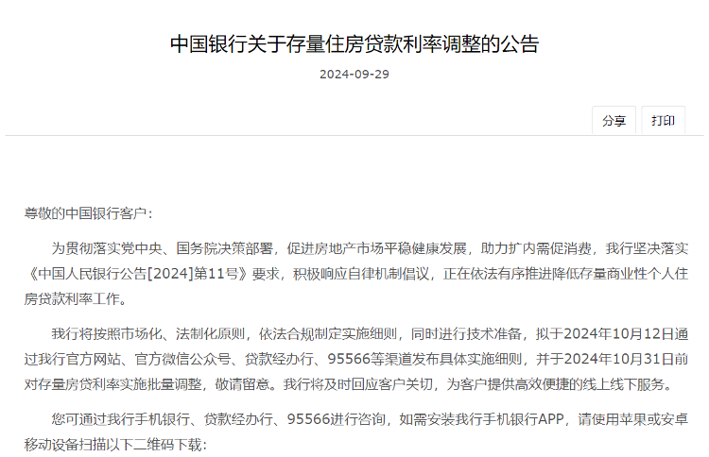The image size is (709, 457).
Task: Click the phrase 我行将按照市场化、法制化原则
Action: (148, 333)
